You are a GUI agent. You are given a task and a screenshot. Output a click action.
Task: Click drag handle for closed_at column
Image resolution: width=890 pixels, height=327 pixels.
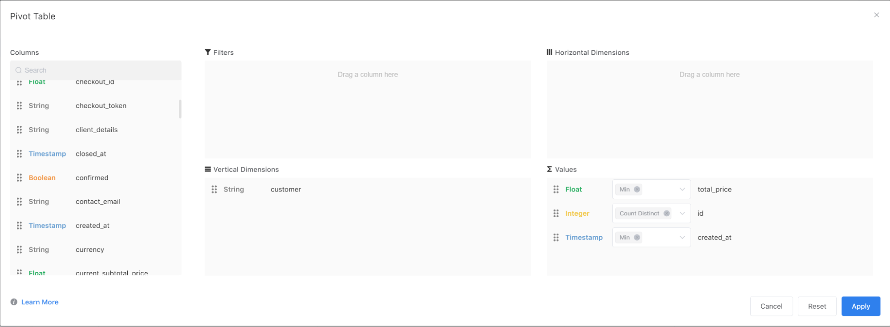click(x=19, y=154)
